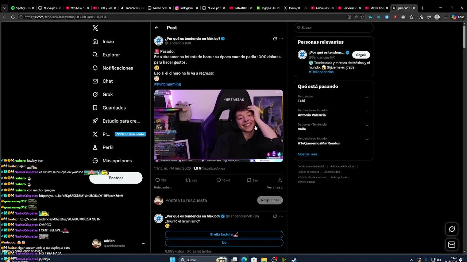Open the Copilot Chat button
This screenshot has height=262, width=467.
458,17
